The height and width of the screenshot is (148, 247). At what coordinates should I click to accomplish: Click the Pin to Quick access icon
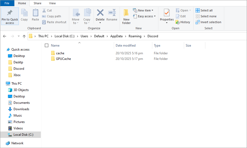click(x=10, y=13)
